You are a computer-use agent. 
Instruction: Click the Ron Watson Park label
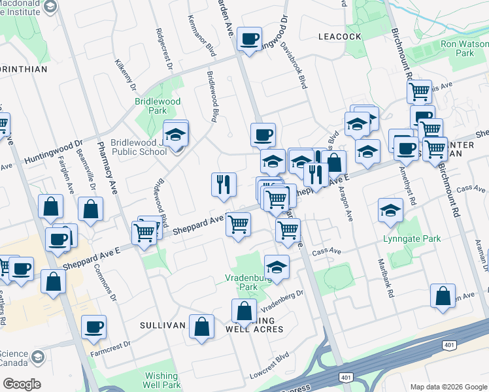coord(464,48)
